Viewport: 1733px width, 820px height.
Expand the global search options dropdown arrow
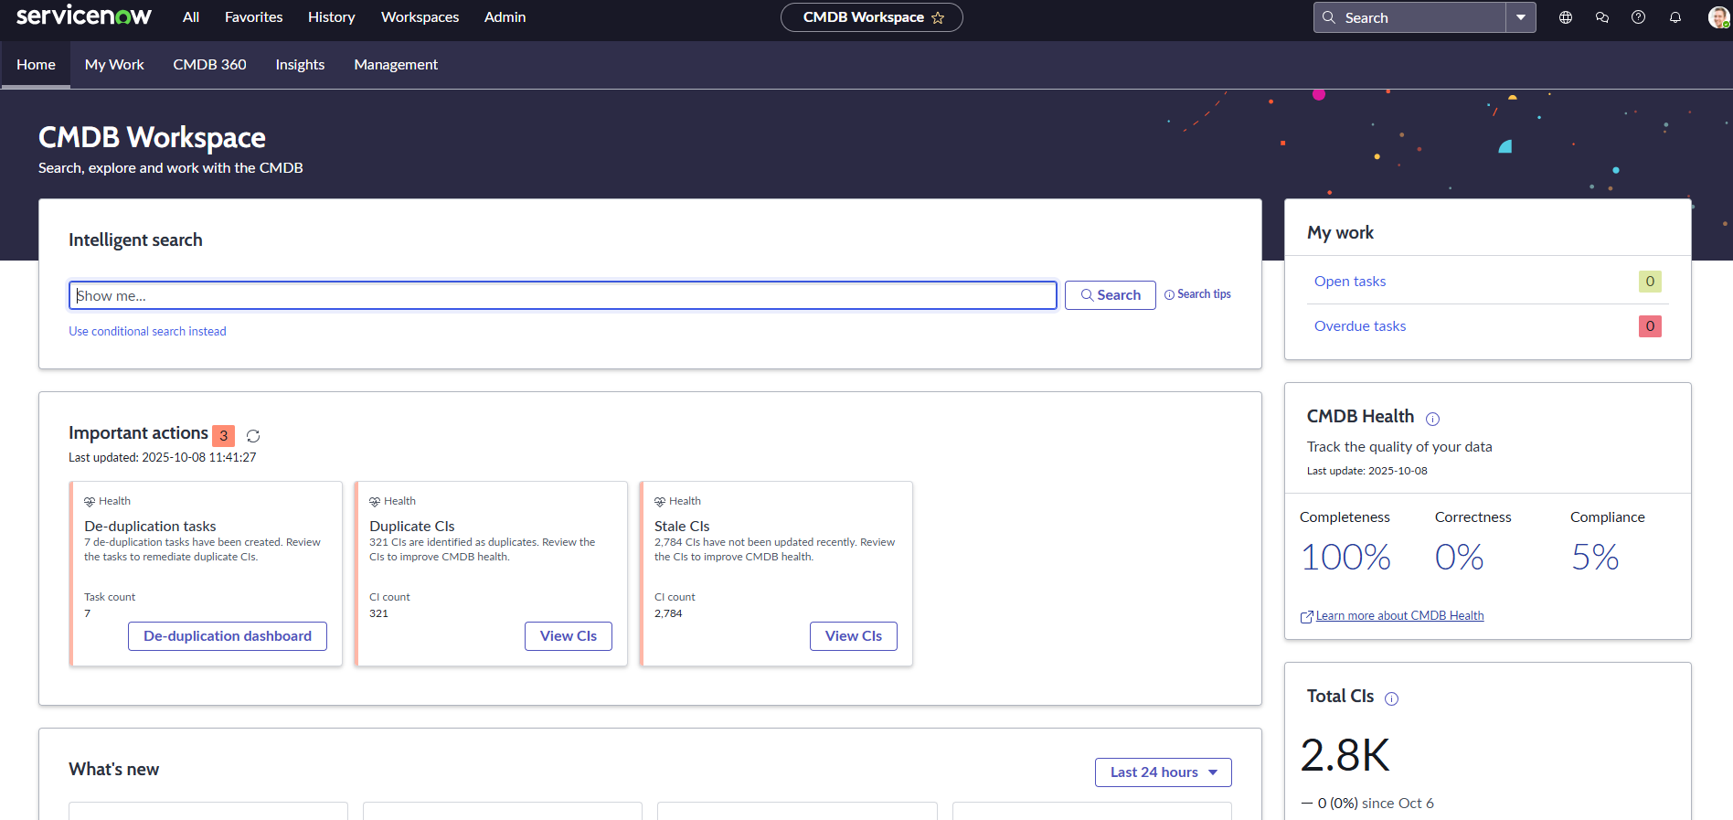tap(1521, 17)
